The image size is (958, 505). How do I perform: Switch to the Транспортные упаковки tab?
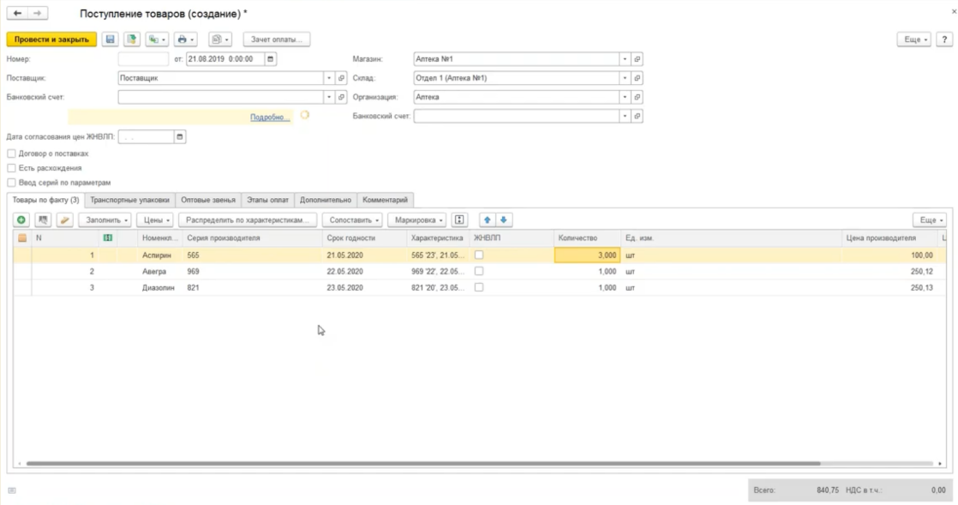(x=129, y=200)
